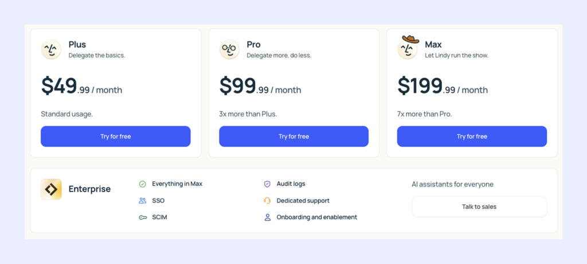This screenshot has height=264, width=587.
Task: Click the Plus plan face avatar icon
Action: point(51,49)
